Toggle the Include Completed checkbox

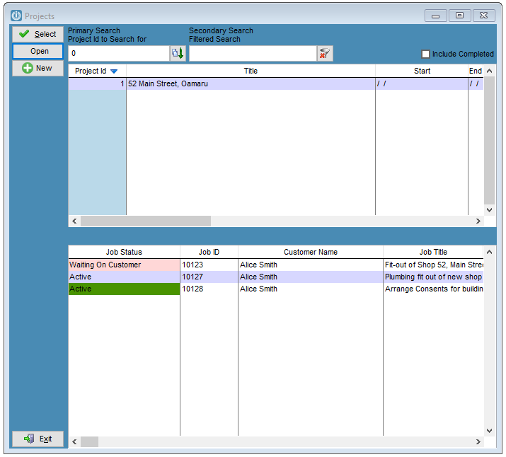pos(425,54)
